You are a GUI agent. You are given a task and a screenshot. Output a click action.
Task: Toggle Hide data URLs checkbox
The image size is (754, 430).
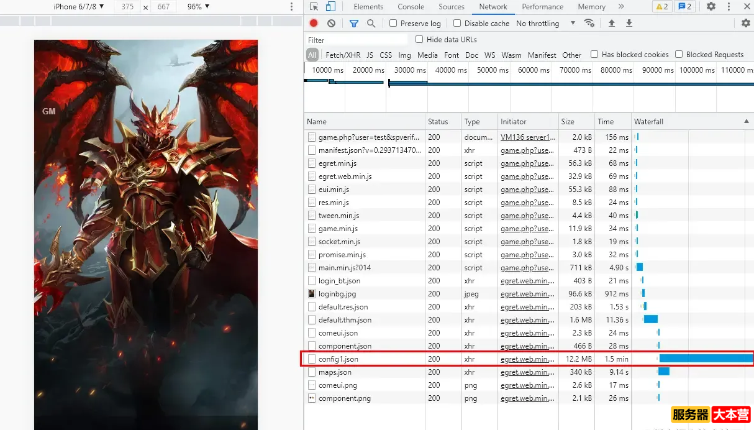click(419, 39)
